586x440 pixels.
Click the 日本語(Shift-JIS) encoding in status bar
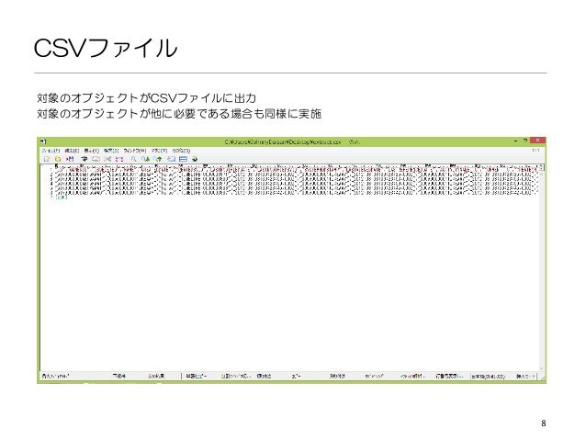[488, 377]
